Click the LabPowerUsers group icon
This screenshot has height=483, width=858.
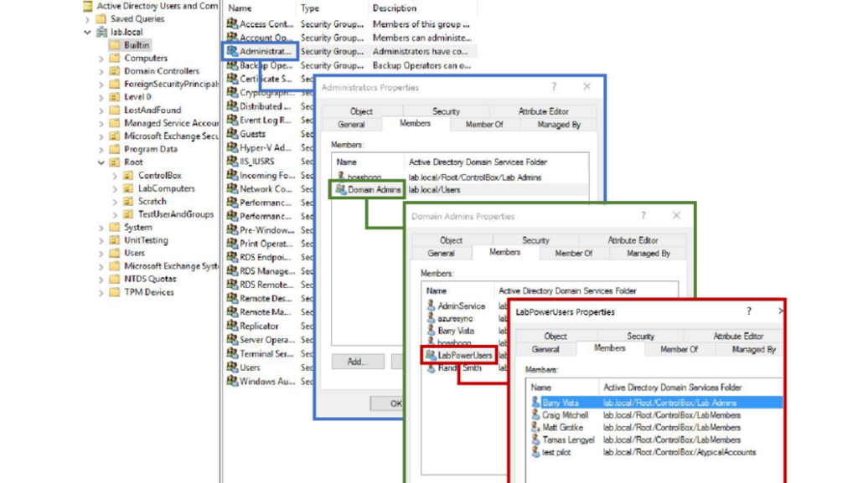pos(430,355)
